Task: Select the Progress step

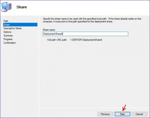Action: pos(8,39)
